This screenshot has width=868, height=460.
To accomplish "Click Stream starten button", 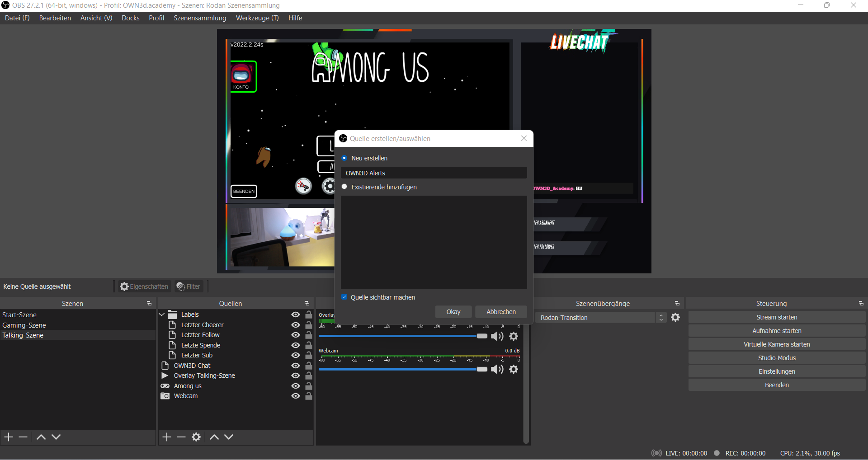I will pyautogui.click(x=776, y=317).
